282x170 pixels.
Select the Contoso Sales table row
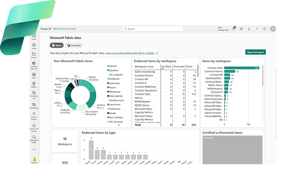coord(165,94)
